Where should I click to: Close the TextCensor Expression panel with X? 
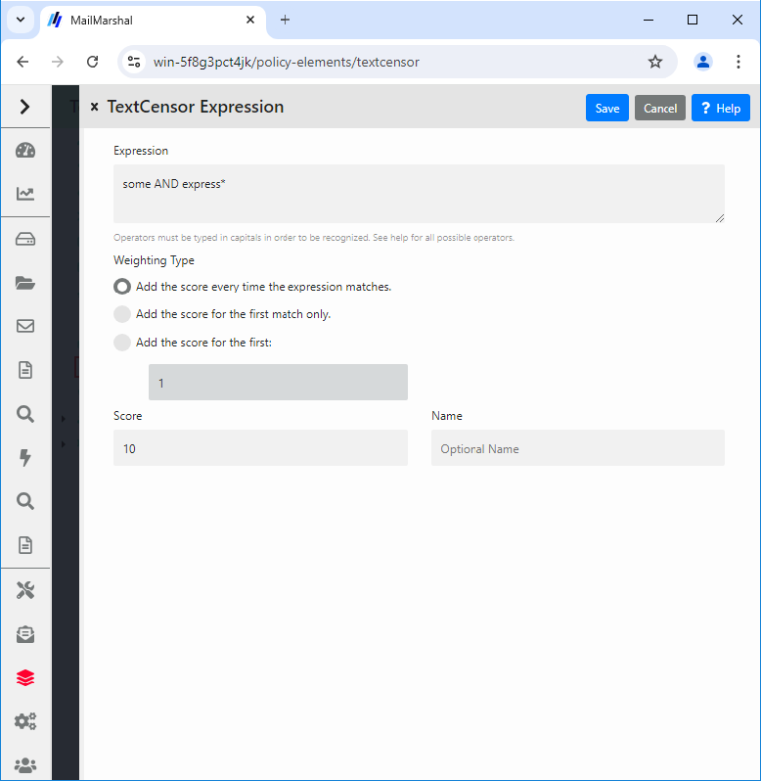[94, 107]
